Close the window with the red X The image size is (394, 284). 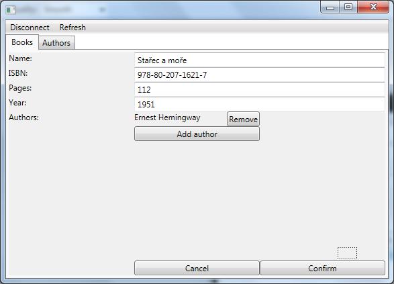coord(373,7)
